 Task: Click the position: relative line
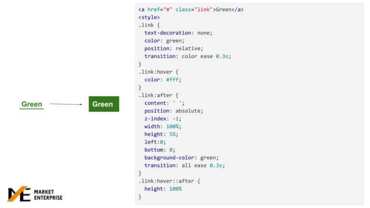click(x=173, y=48)
